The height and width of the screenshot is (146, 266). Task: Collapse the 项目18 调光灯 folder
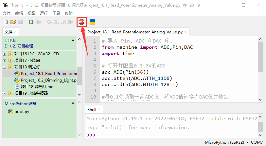[x=5, y=67]
